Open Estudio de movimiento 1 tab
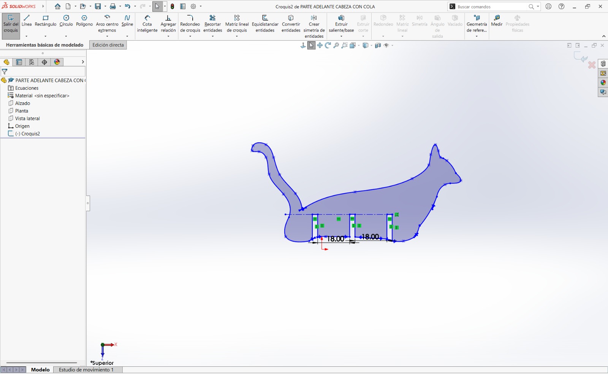Screen dimensions: 608x374 (86, 370)
